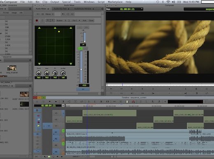Screen dimensions: 214x159
Task: Click the red icon in timeline toolbar
Action: pos(133,101)
